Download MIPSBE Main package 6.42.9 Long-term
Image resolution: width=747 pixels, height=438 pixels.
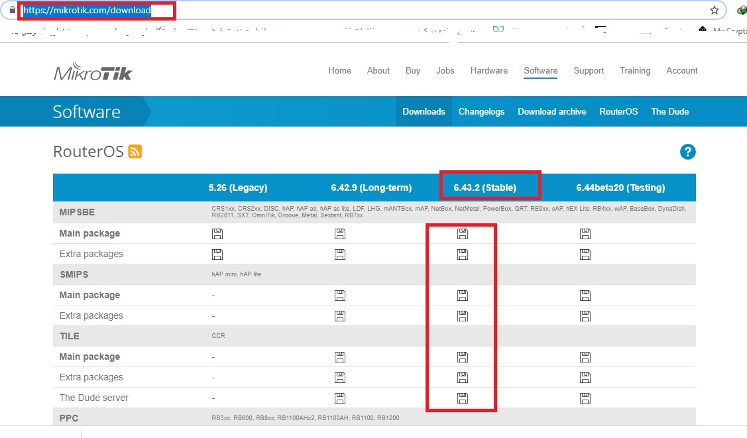point(339,234)
